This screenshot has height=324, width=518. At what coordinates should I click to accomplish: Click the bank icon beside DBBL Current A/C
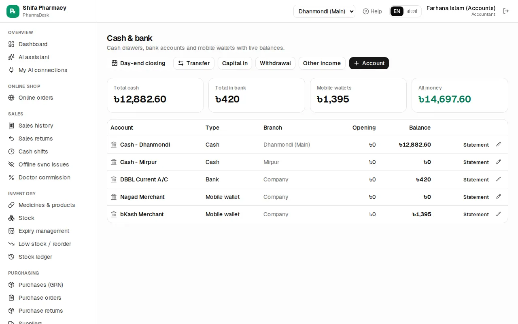coord(114,179)
